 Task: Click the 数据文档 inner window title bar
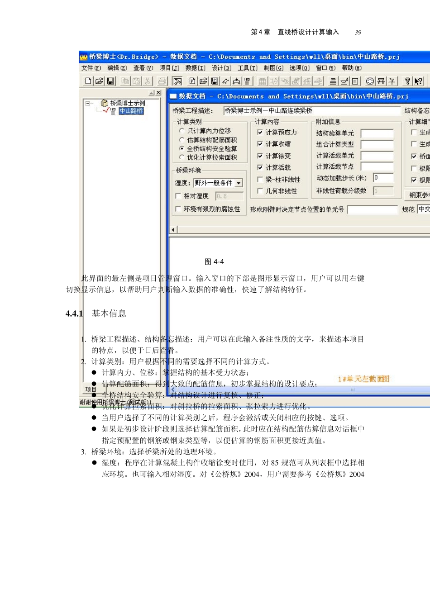[299, 96]
